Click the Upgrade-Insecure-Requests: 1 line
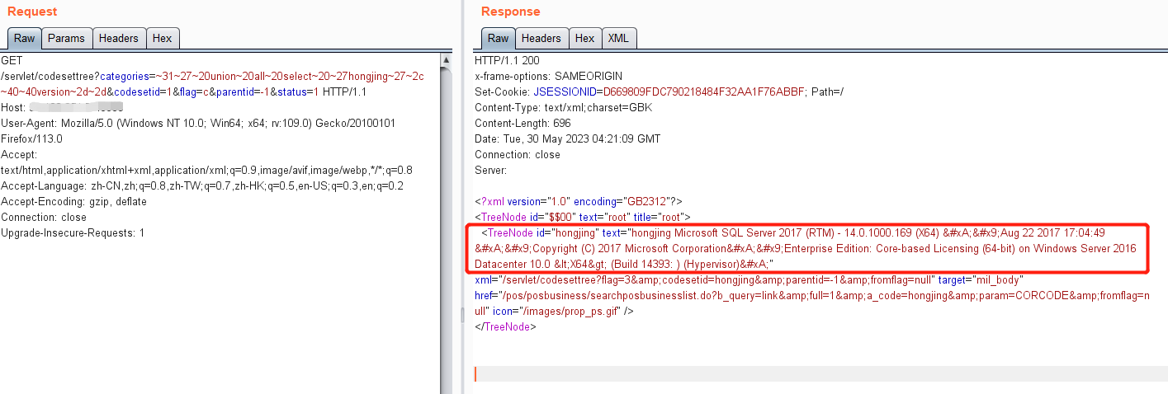Viewport: 1168px width, 394px height. 73,233
